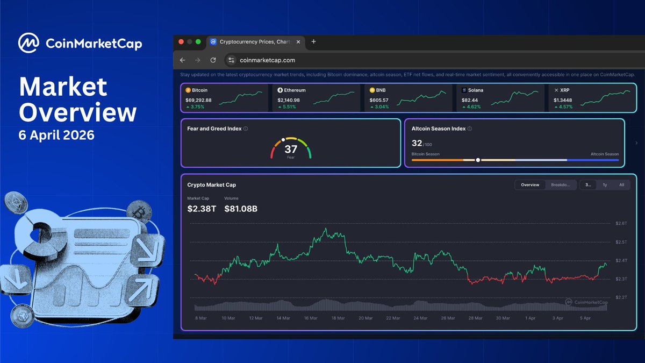This screenshot has height=363, width=645.
Task: Open the Solana price card
Action: 499,98
